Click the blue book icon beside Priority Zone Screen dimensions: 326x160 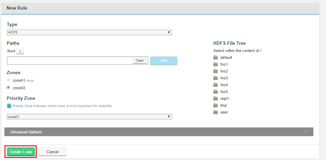[x=9, y=106]
